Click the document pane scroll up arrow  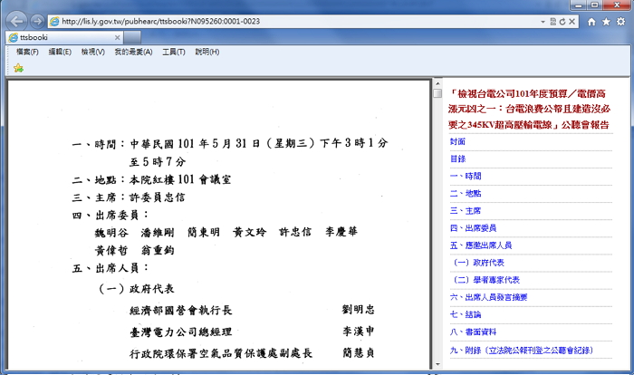(x=437, y=92)
